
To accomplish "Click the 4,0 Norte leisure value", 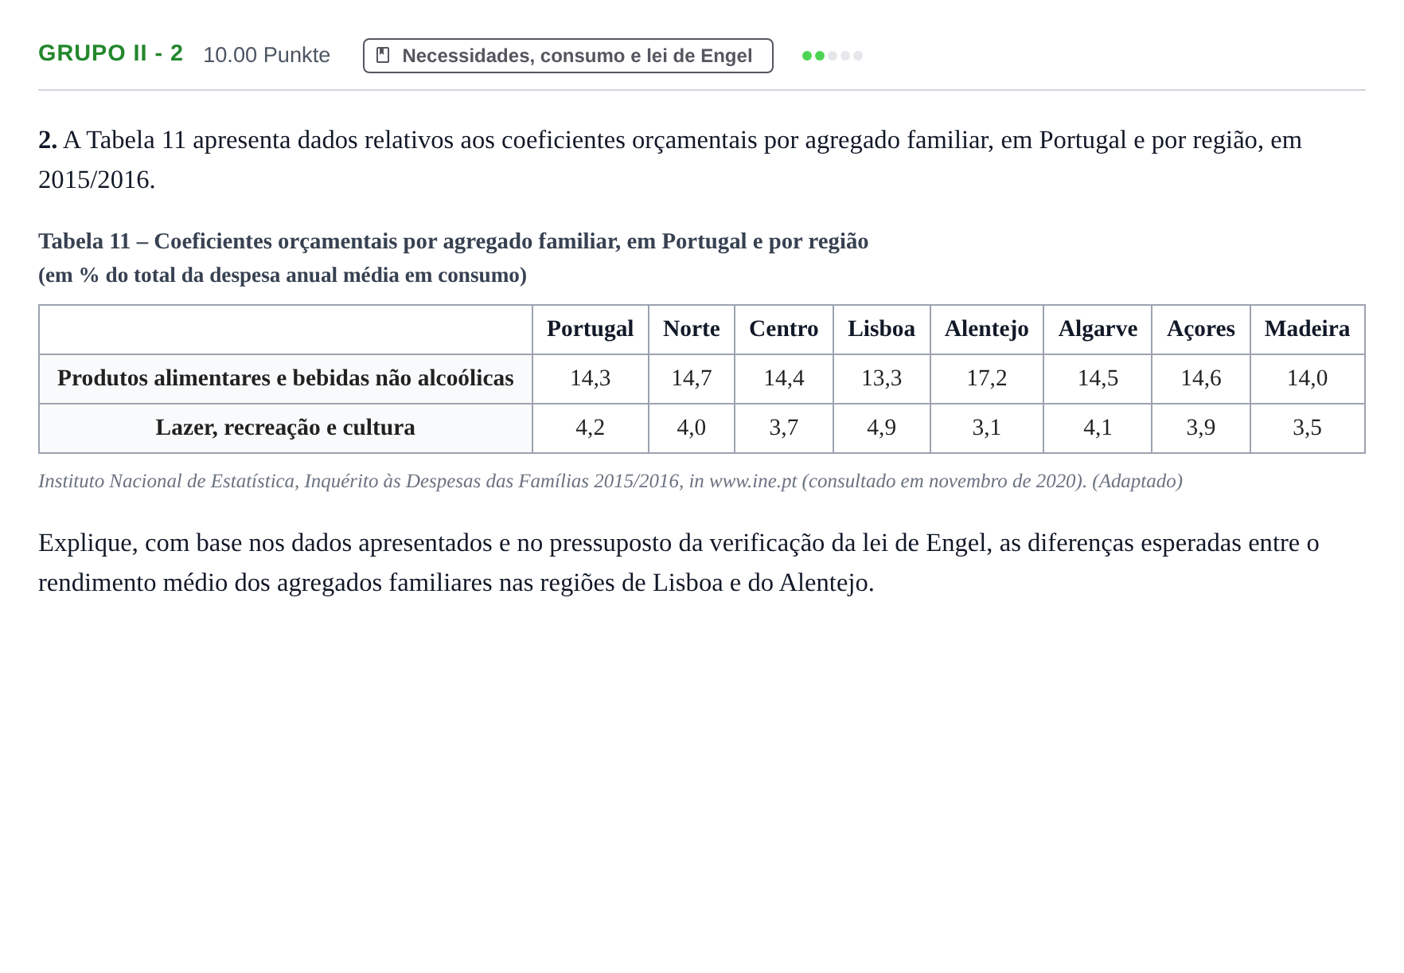I will pos(692,428).
